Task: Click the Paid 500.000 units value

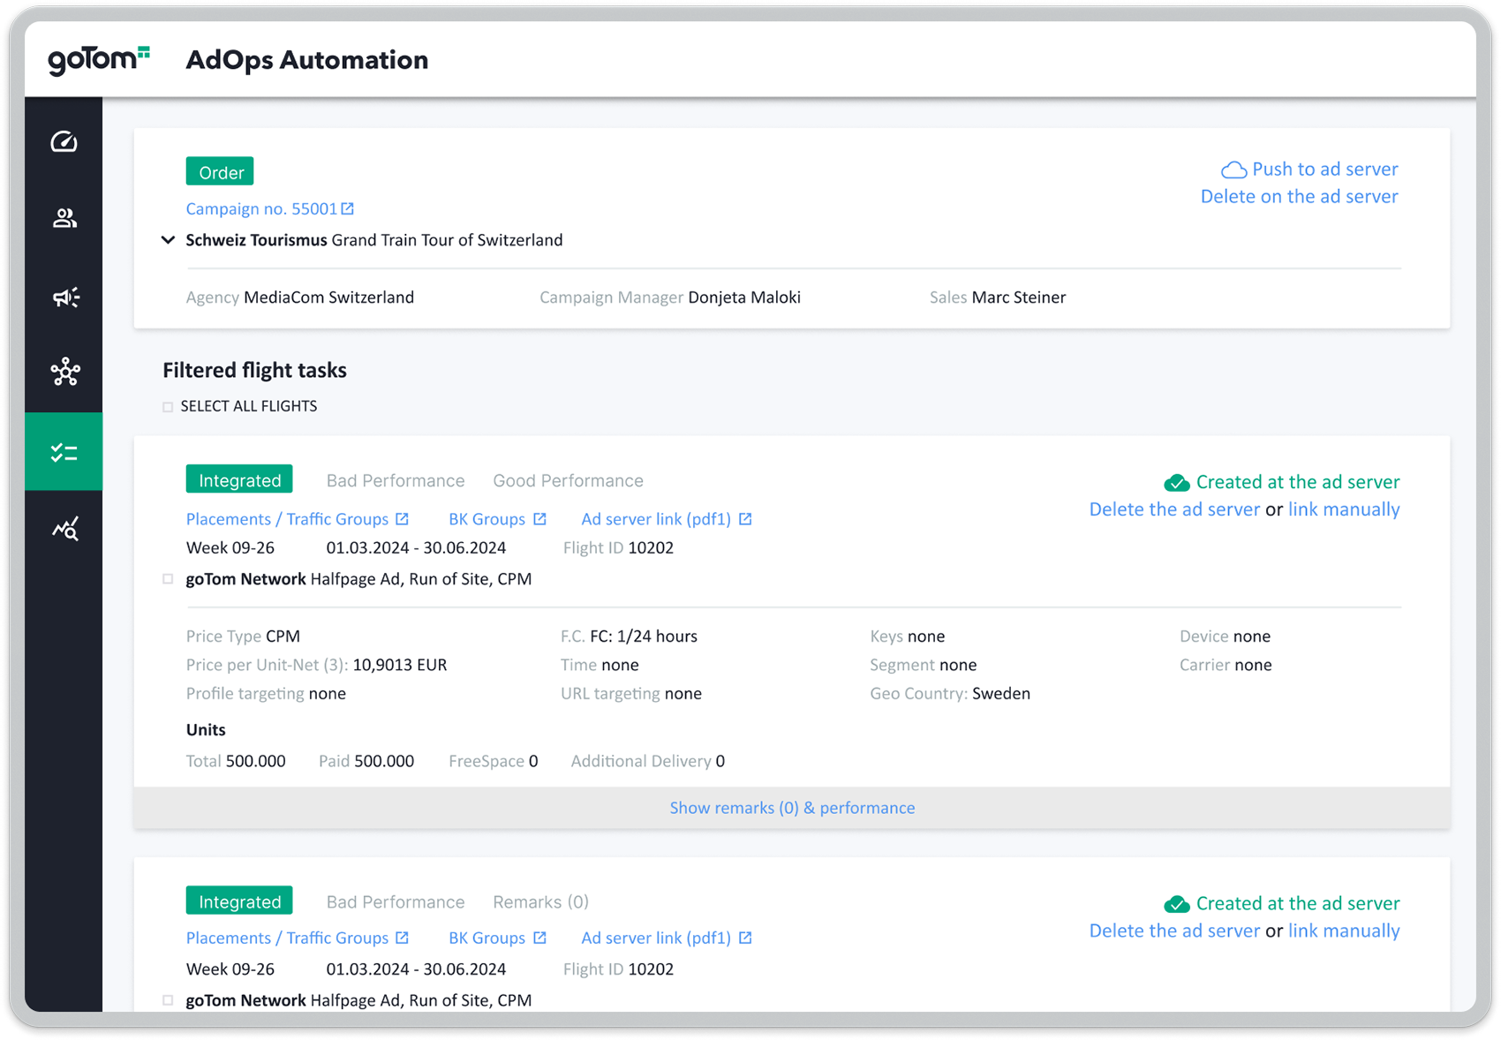Action: (384, 761)
